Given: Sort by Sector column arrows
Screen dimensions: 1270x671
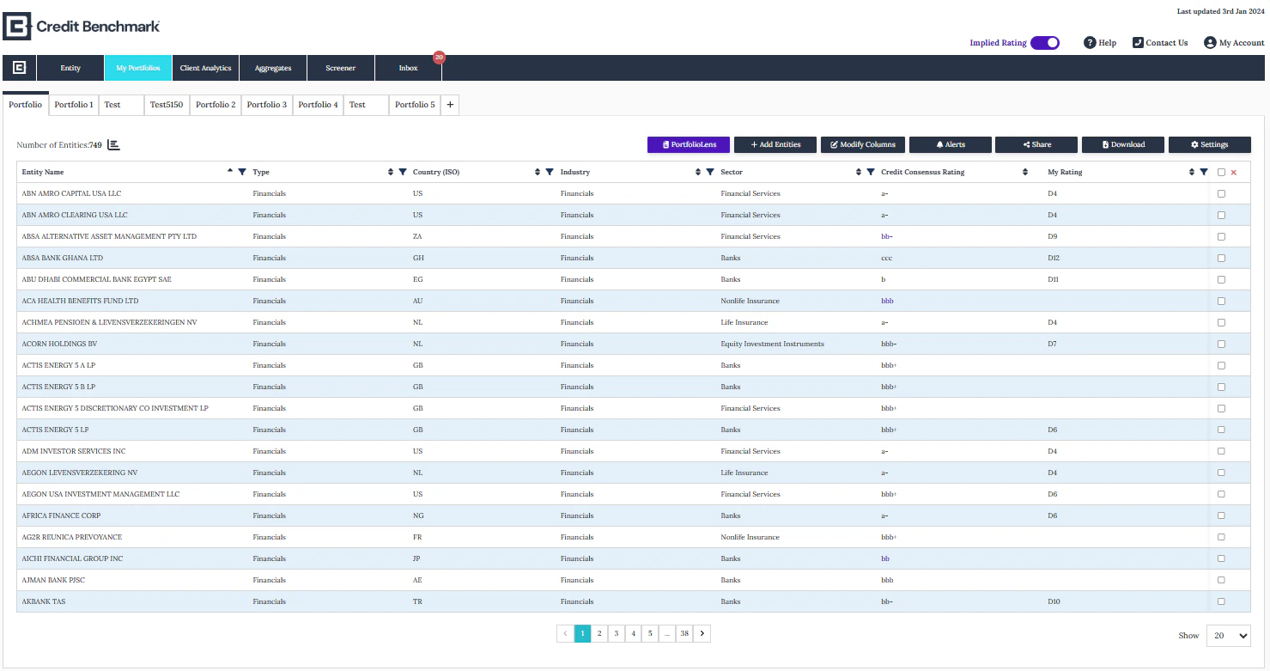Looking at the screenshot, I should pos(860,172).
